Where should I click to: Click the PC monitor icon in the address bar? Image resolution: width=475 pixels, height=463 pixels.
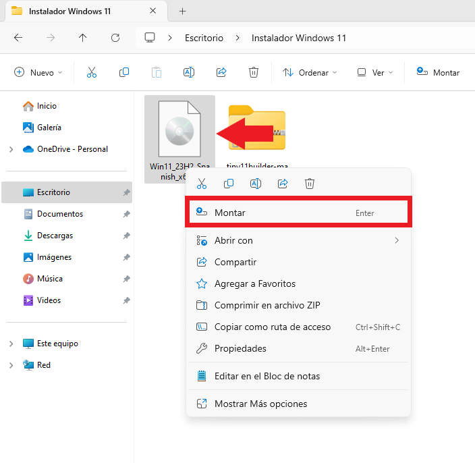click(x=150, y=38)
